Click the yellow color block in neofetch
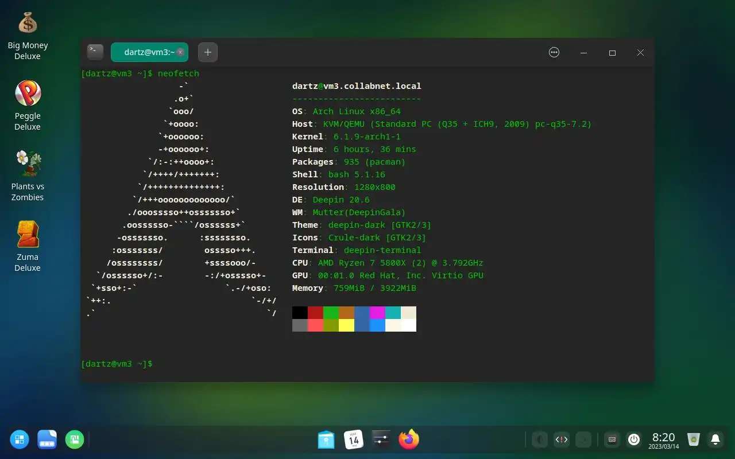The height and width of the screenshot is (459, 735). 346,325
